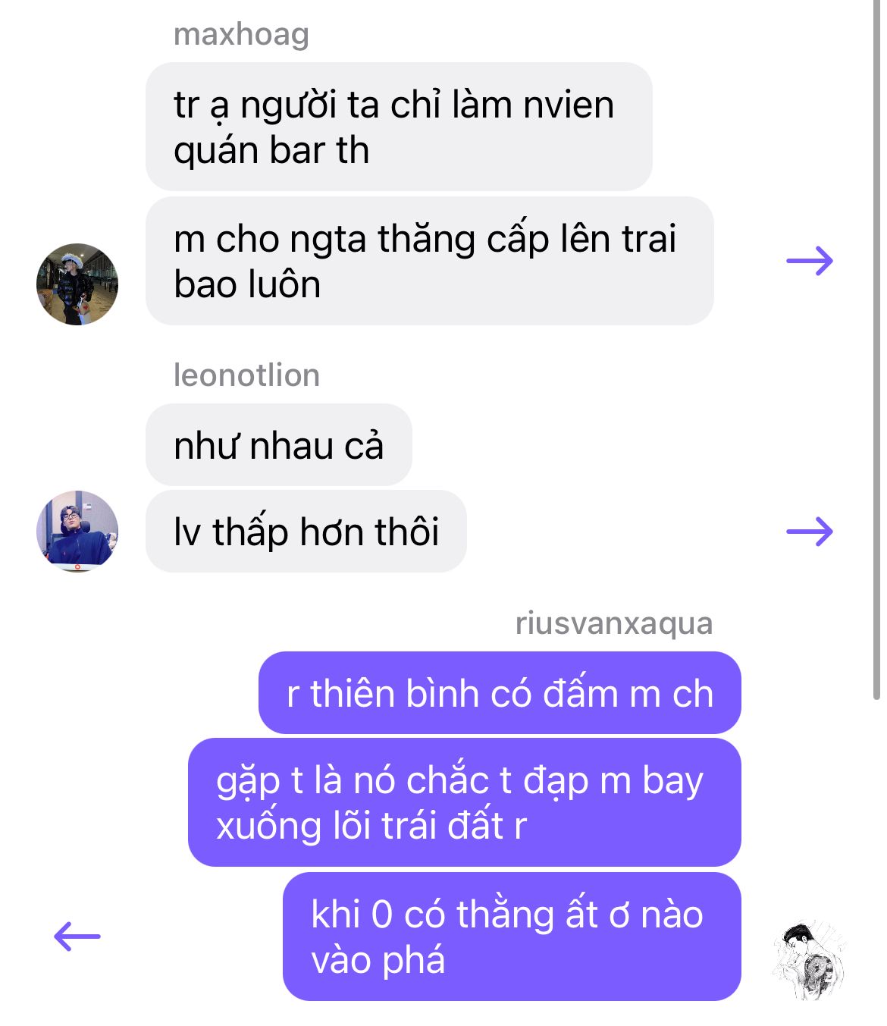The image size is (887, 1026).
Task: Tap the words "quán bar th" in first message
Action: click(271, 150)
